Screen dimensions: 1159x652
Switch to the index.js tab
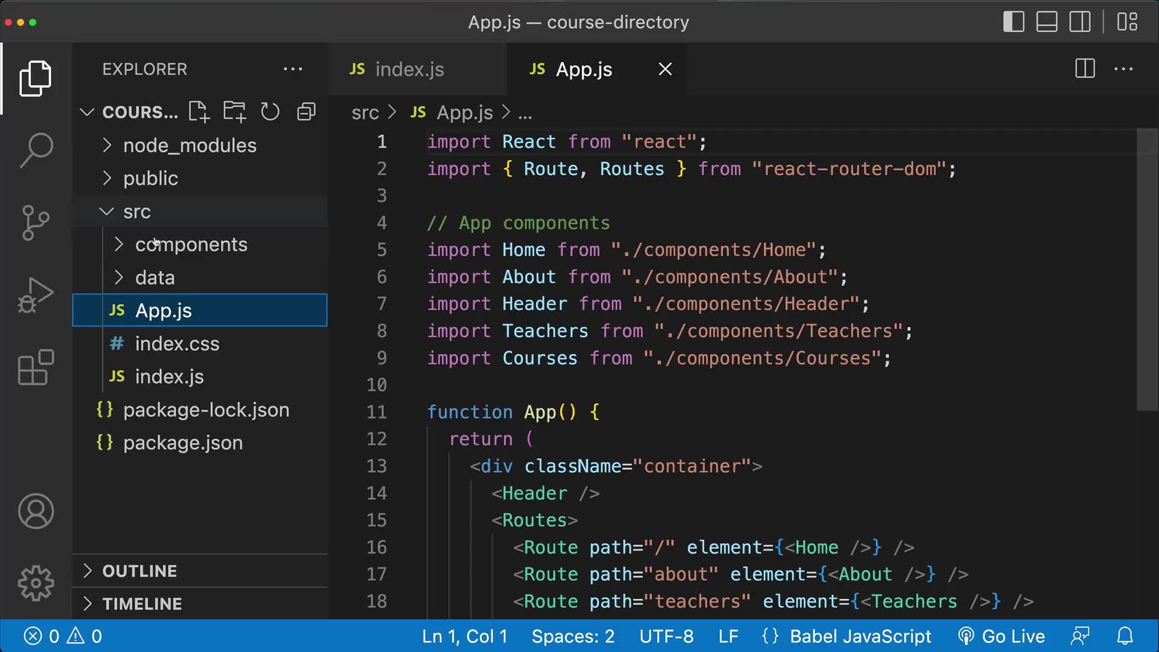tap(409, 69)
